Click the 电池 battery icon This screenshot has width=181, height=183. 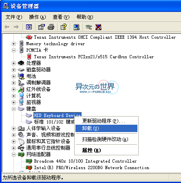[21, 76]
